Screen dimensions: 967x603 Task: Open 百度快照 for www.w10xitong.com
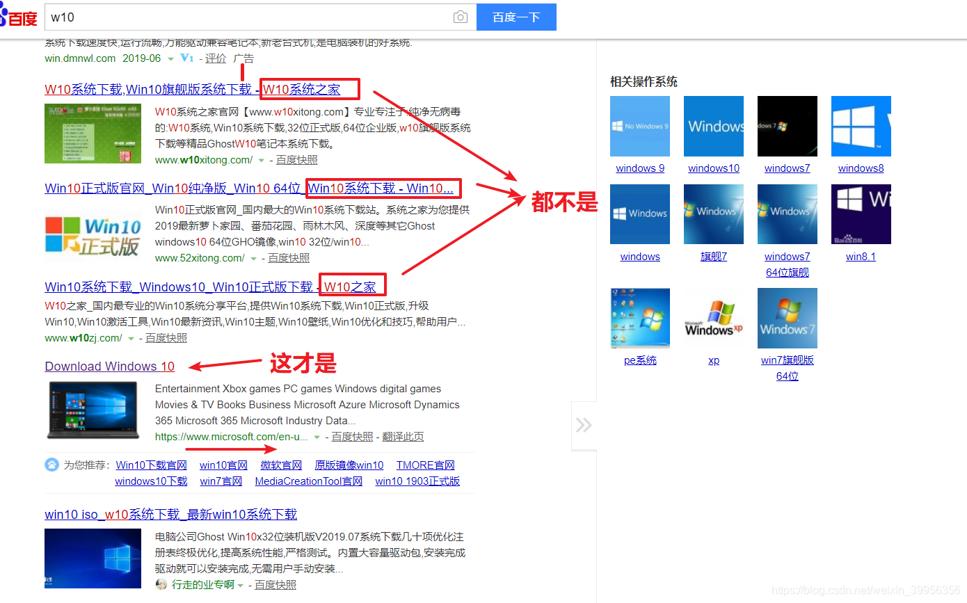click(297, 160)
